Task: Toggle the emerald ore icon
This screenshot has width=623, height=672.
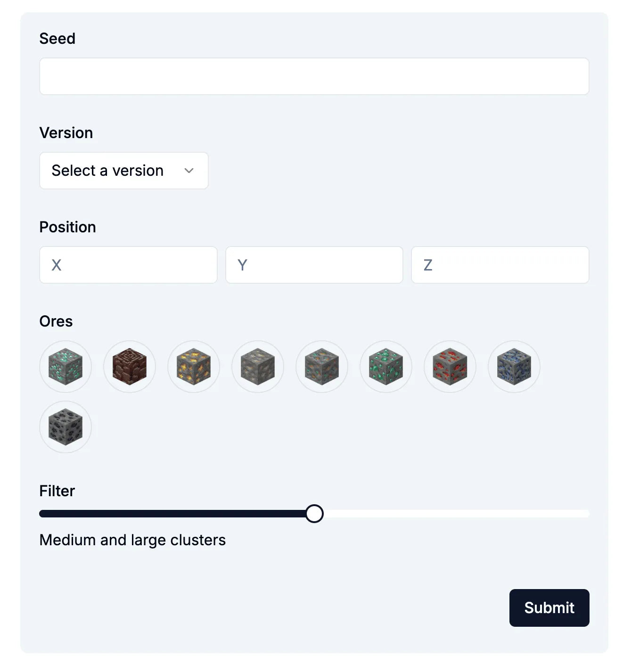Action: (385, 367)
